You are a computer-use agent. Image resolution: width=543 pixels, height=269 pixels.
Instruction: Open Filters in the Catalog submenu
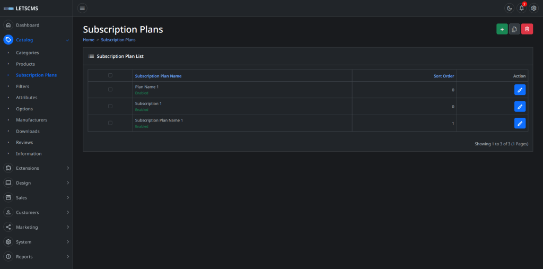click(22, 86)
